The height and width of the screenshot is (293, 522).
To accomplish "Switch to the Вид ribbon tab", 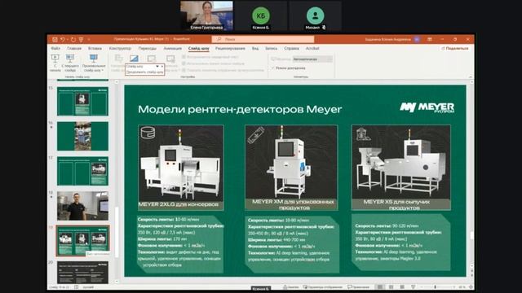I will pyautogui.click(x=255, y=49).
